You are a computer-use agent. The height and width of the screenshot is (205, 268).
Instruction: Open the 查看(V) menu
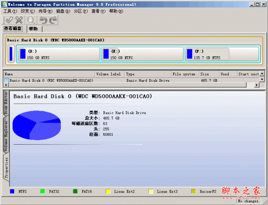[98, 11]
